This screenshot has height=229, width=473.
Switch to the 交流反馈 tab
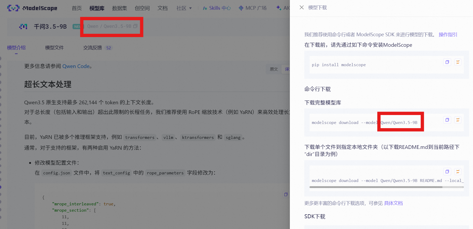(92, 48)
